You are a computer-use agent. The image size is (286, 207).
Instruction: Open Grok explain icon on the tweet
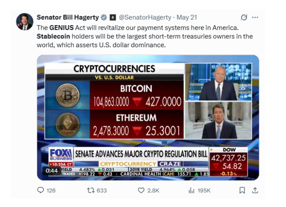tap(244, 17)
